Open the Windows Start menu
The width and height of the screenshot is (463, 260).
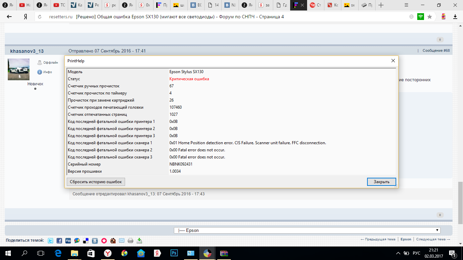coord(8,253)
